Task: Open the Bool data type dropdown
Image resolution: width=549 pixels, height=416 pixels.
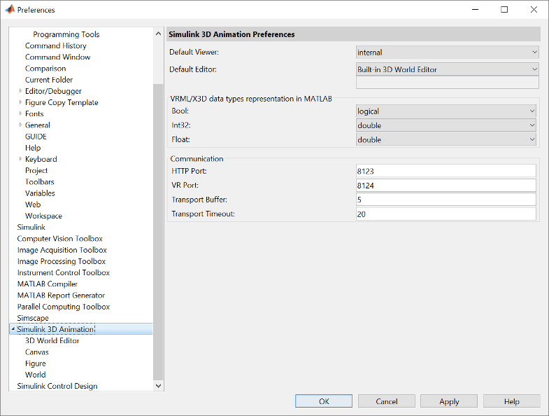Action: pyautogui.click(x=445, y=111)
